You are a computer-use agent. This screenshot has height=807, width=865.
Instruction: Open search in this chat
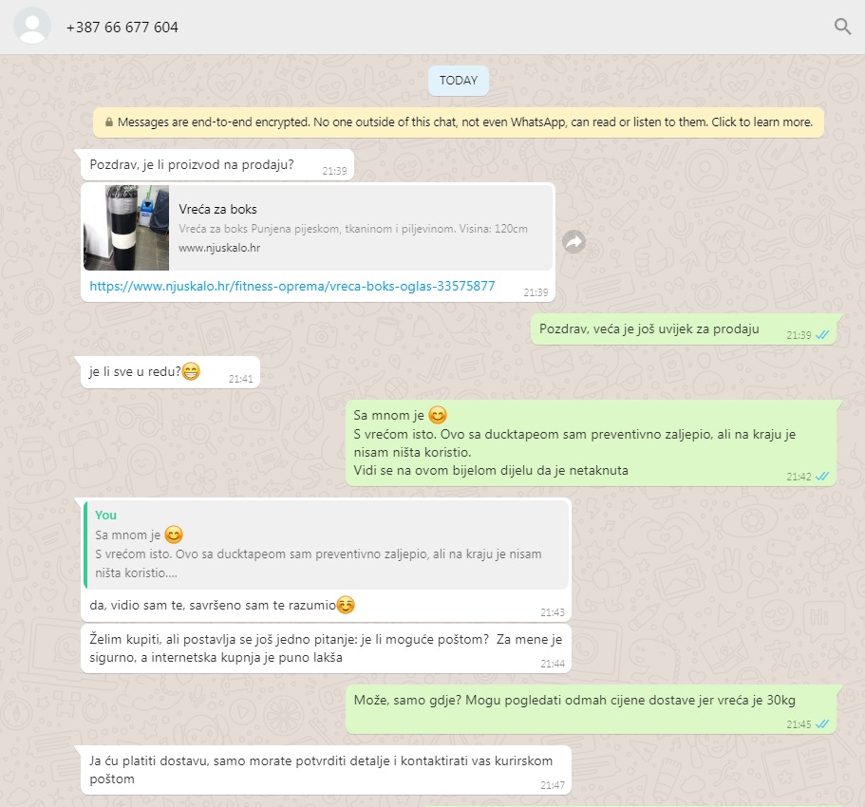coord(842,27)
